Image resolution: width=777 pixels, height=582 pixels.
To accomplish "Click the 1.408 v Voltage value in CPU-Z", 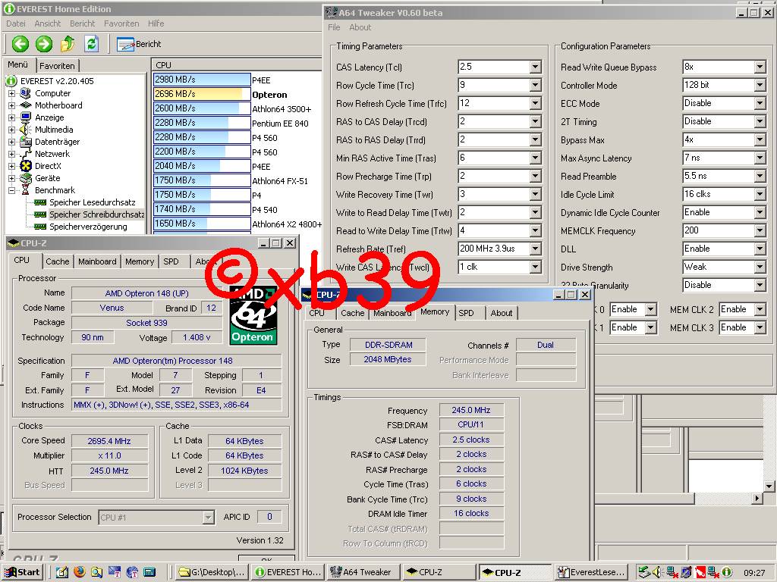I will point(197,337).
